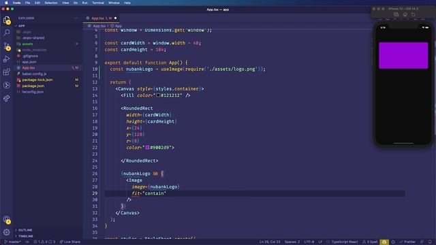This screenshot has height=245, width=436.
Task: Click the Simulator rotate icon
Action: pos(414,14)
